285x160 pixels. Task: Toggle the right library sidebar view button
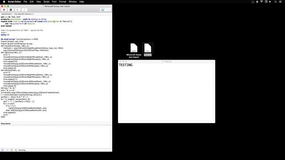[x=108, y=10]
